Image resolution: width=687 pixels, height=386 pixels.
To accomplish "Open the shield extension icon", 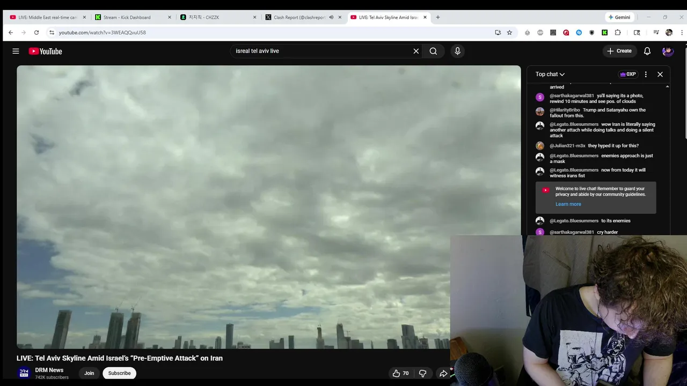I will [x=591, y=32].
